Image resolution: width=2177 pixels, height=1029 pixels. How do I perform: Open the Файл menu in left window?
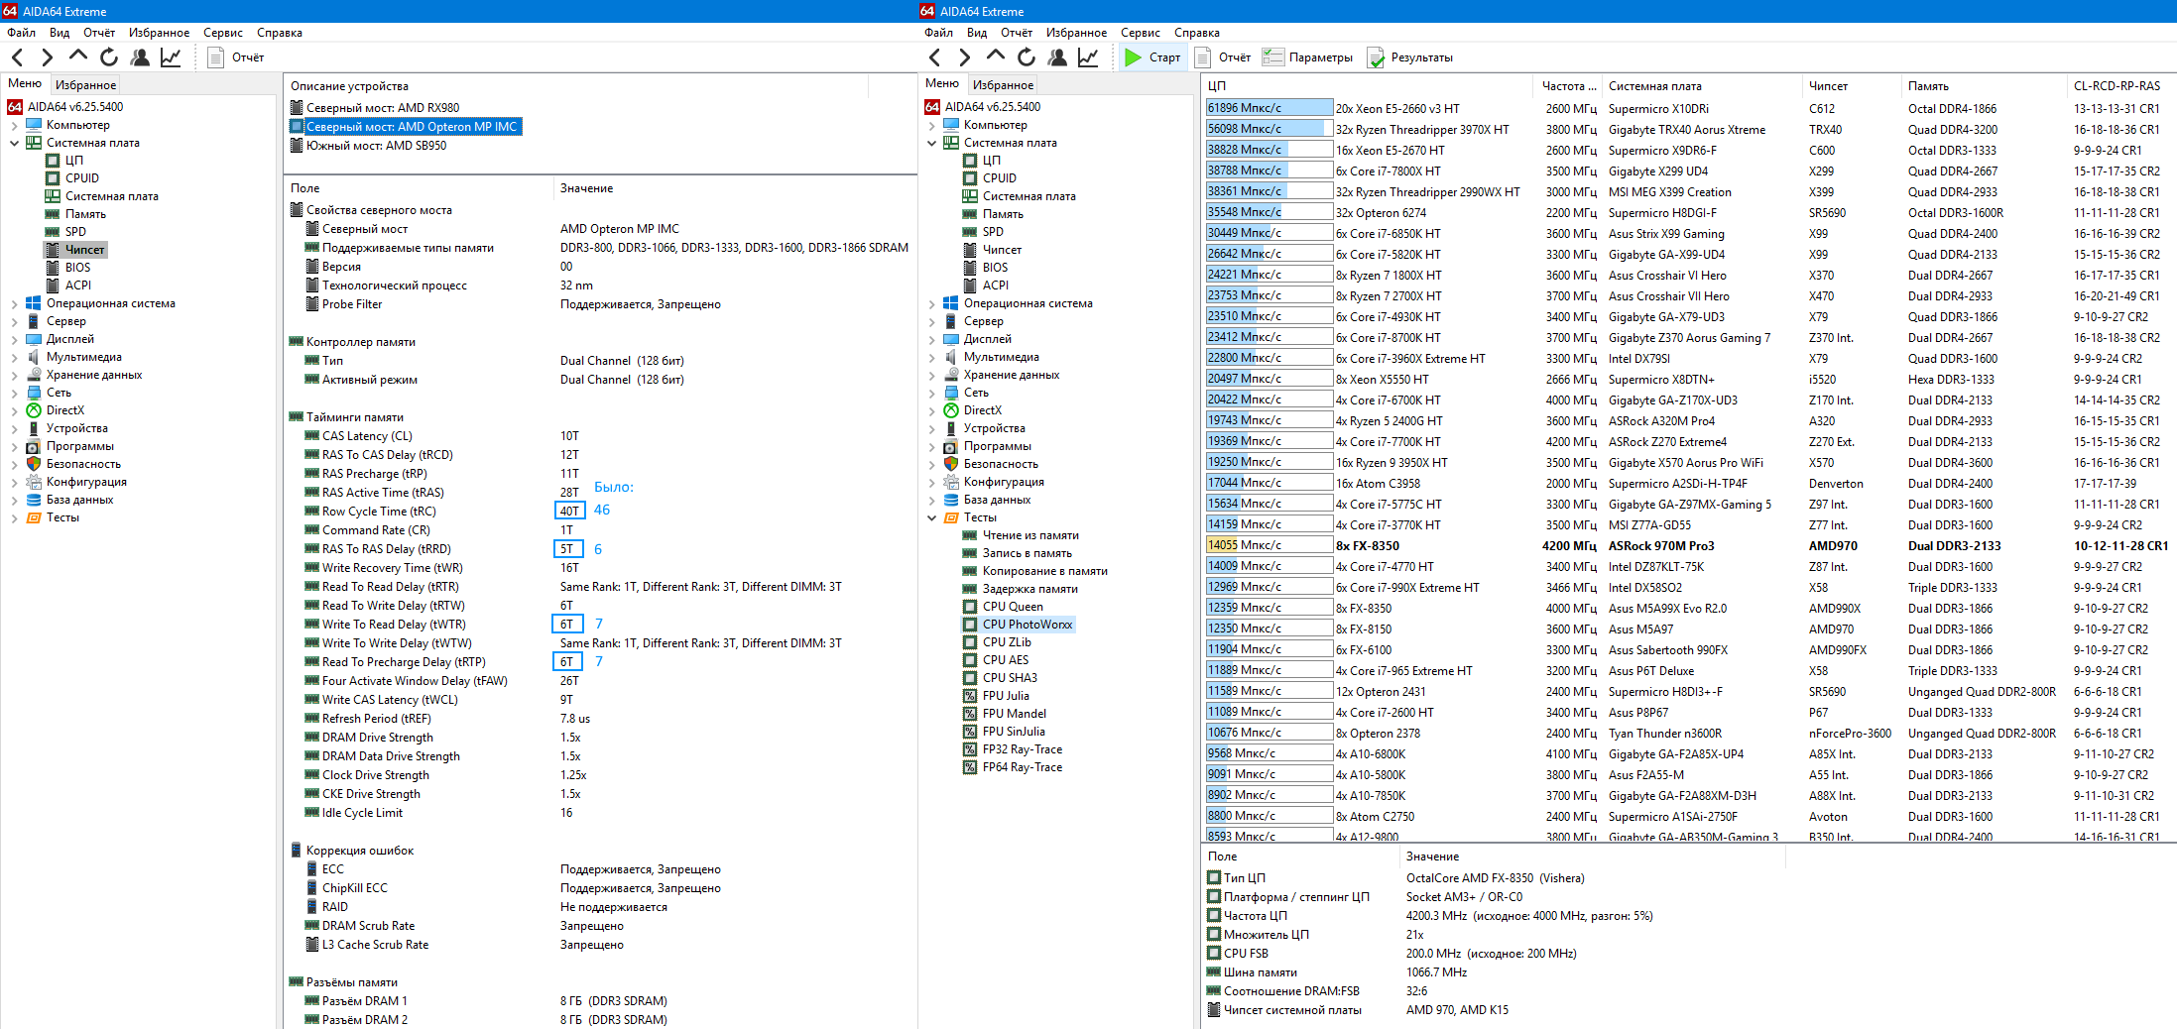coord(21,33)
